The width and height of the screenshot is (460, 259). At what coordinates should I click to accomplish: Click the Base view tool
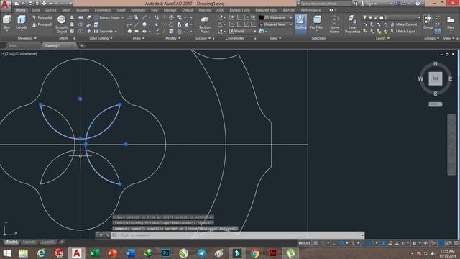(x=451, y=23)
